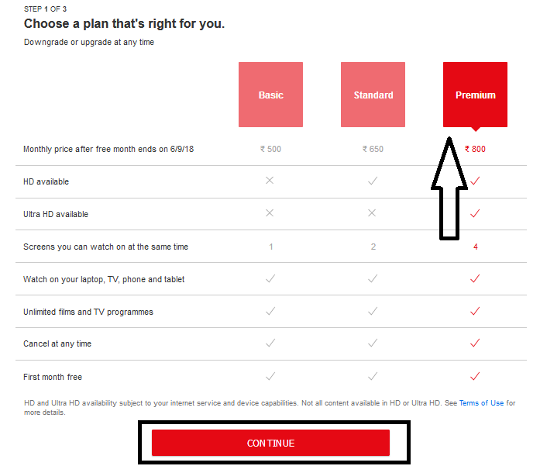Click Basic's screen count 1

pos(271,247)
